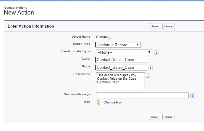Screen dimensions: 204x131
Task: Click the Description box resize handle
Action: [143, 88]
